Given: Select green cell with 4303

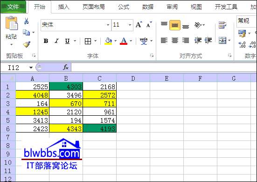Looking at the screenshot, I should [66, 86].
